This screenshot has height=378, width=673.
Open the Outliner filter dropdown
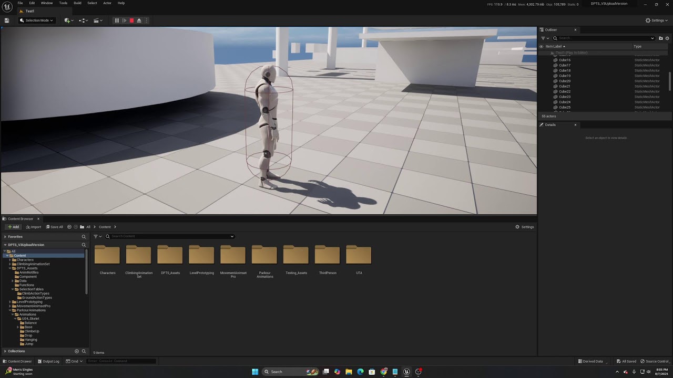(x=545, y=38)
